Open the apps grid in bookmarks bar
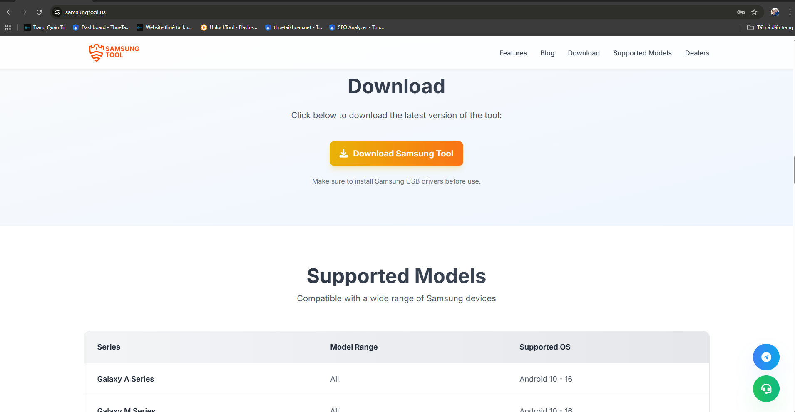Viewport: 795px width, 412px height. pos(8,27)
